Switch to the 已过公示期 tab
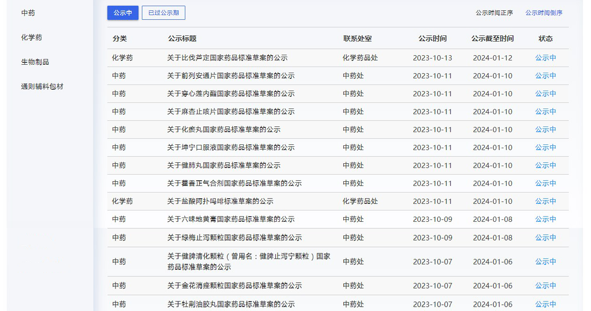Image resolution: width=591 pixels, height=311 pixels. click(x=163, y=13)
